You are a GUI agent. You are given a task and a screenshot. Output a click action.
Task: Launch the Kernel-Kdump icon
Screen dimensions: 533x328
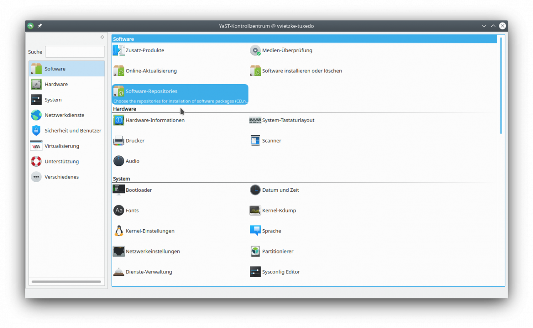[255, 210]
